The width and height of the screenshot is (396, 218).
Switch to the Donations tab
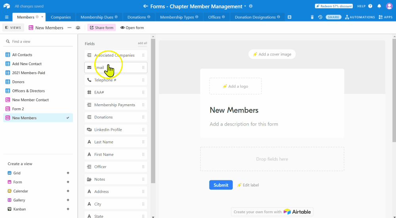(139, 17)
